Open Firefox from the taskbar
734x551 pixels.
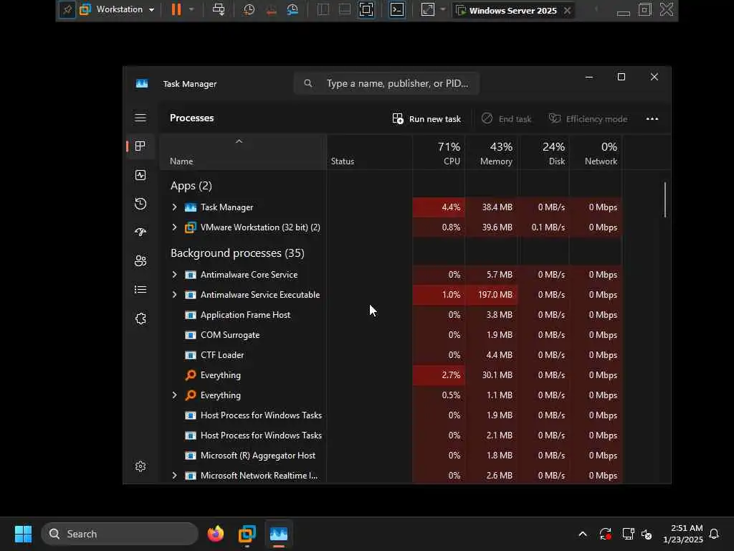216,534
